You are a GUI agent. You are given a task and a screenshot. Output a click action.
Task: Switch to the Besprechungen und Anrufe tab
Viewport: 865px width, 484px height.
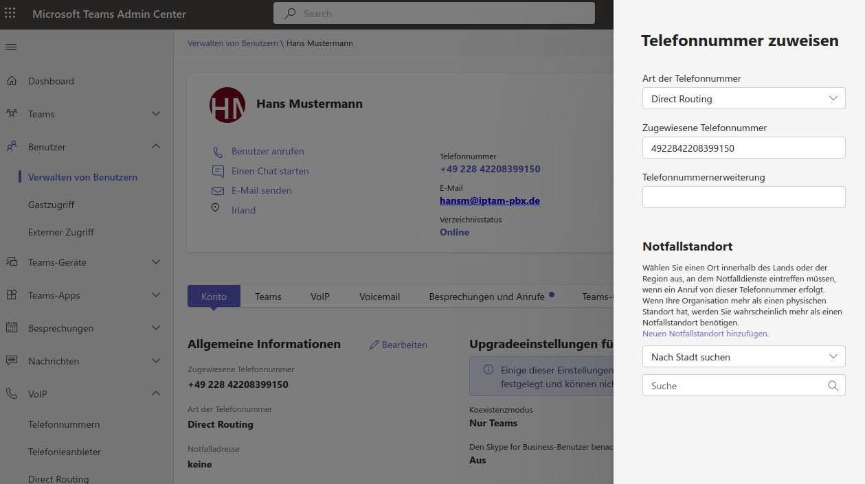[x=486, y=297]
